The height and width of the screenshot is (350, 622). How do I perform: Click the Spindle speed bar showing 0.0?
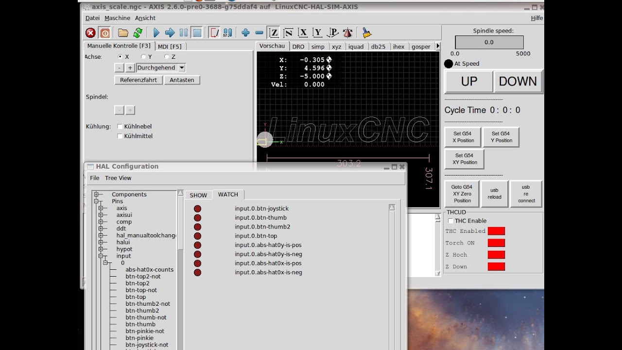coord(489,42)
